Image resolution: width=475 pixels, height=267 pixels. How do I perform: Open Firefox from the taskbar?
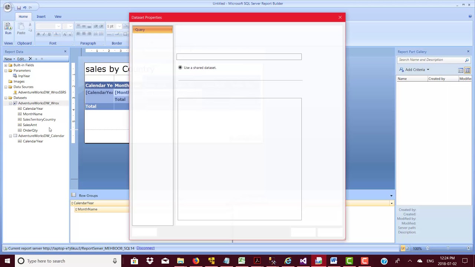[196, 261]
